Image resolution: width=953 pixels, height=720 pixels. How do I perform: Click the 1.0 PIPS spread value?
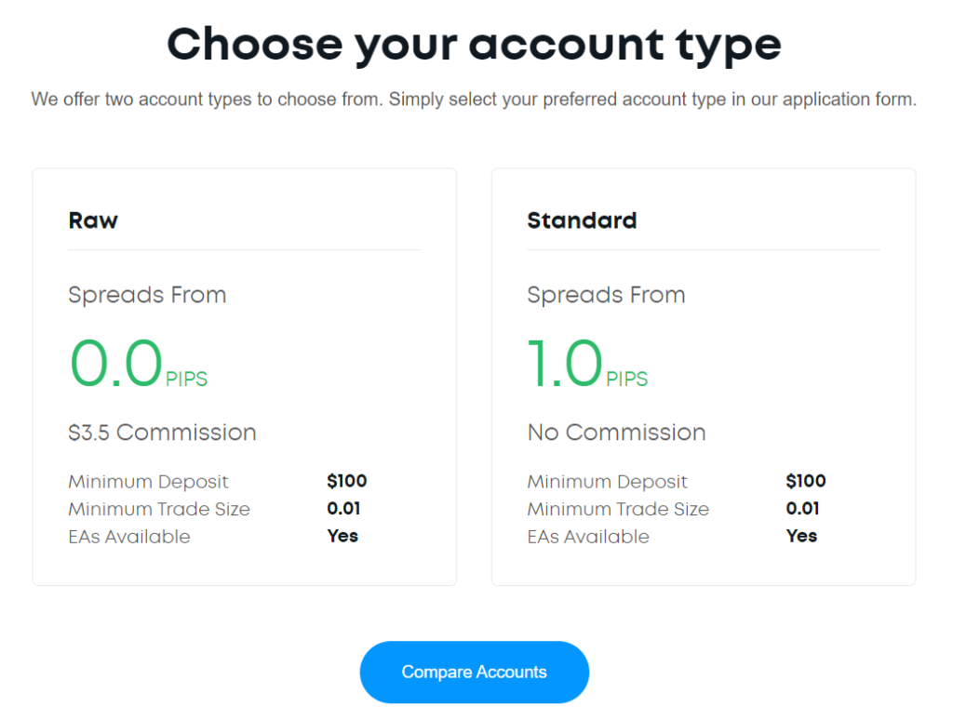(587, 364)
